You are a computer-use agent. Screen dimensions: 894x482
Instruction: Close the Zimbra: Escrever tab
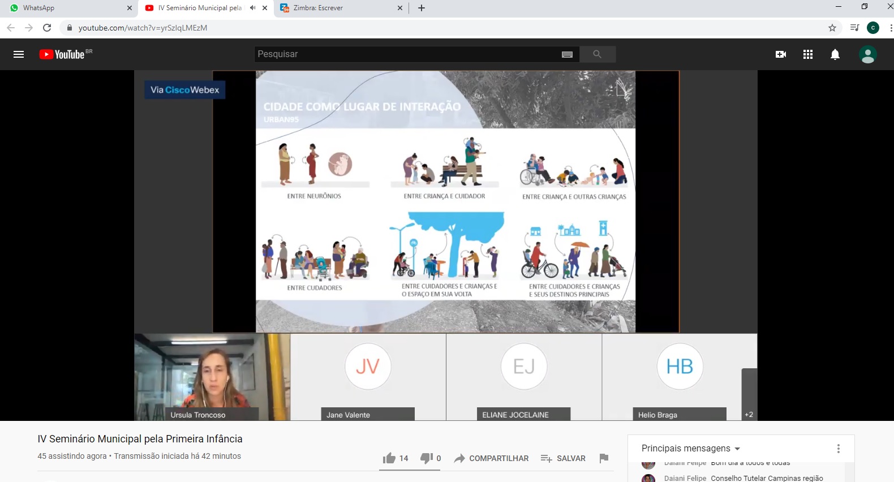[400, 8]
